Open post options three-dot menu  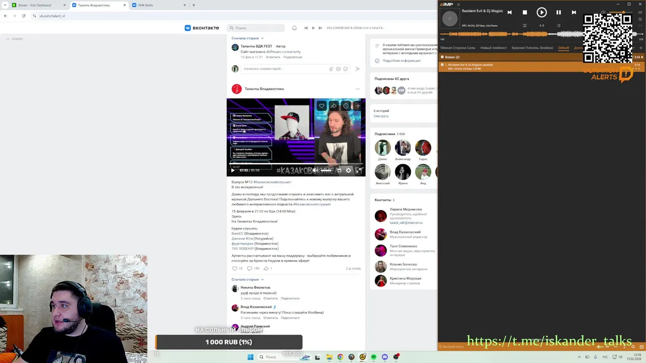point(357,89)
